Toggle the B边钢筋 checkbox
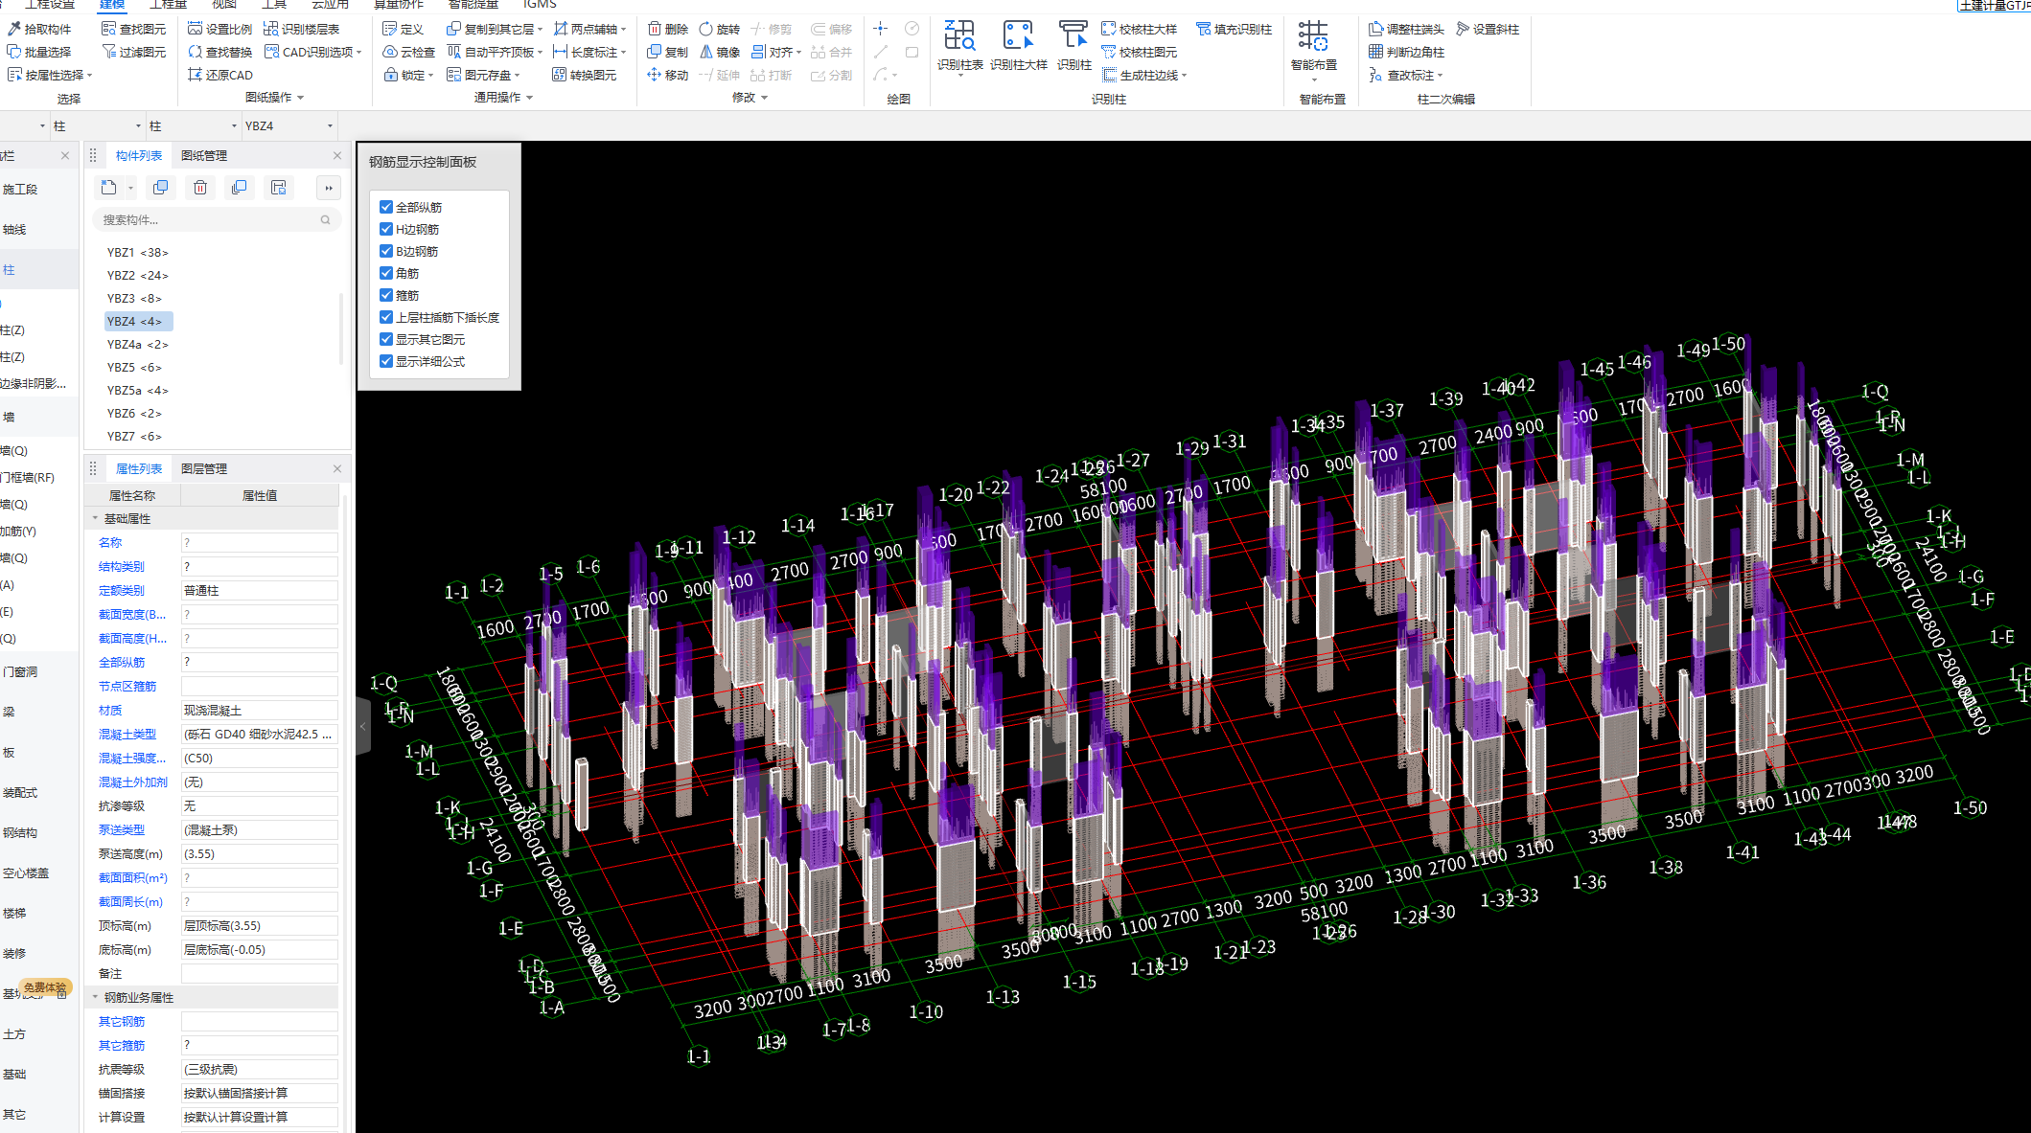Screen dimensions: 2031x1133 click(x=386, y=251)
